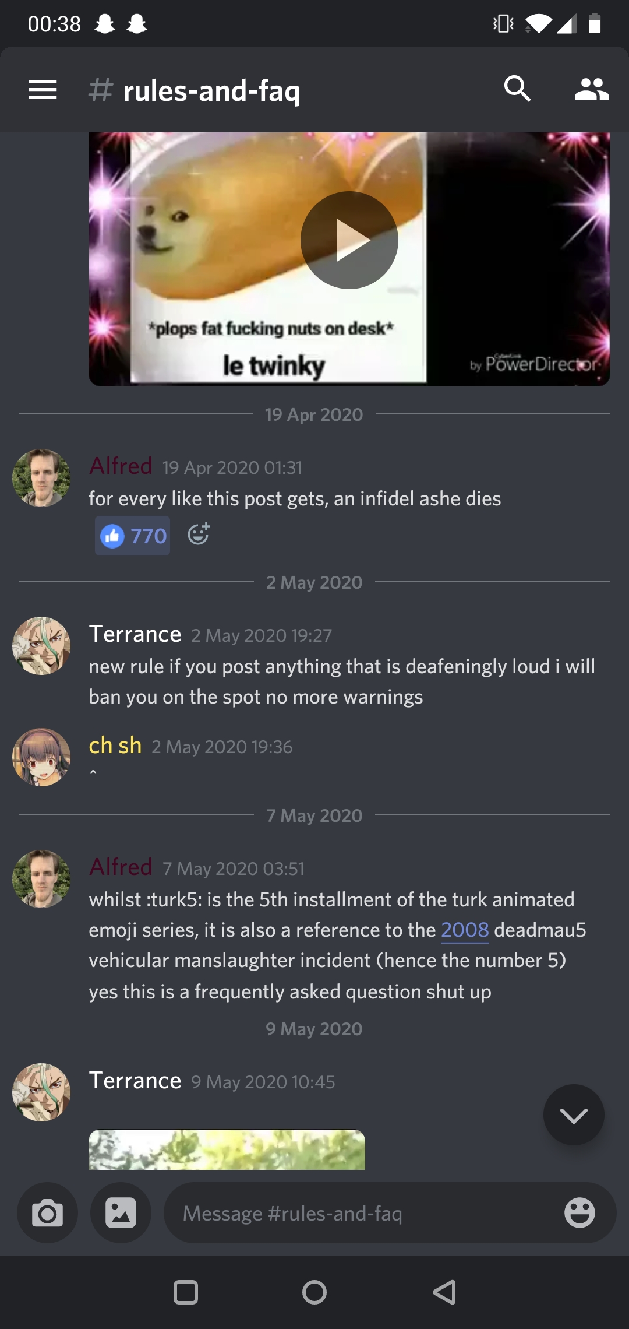Tap the search magnifier icon
Viewport: 629px width, 1329px height.
517,89
